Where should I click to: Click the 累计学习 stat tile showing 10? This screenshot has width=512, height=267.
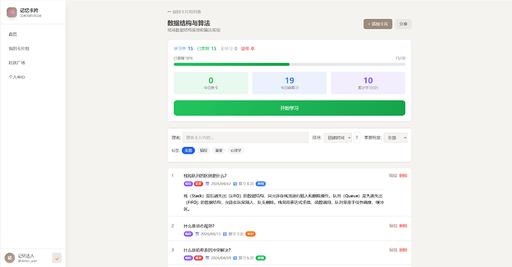pyautogui.click(x=368, y=83)
